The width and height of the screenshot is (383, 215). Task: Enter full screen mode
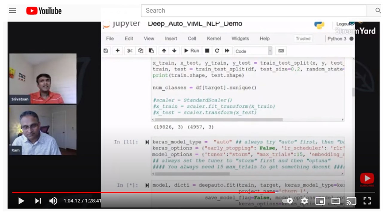coord(367,201)
